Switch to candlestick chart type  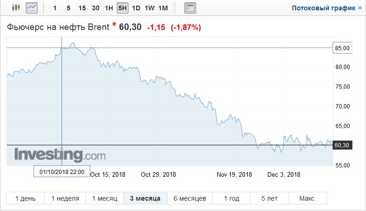pyautogui.click(x=16, y=8)
